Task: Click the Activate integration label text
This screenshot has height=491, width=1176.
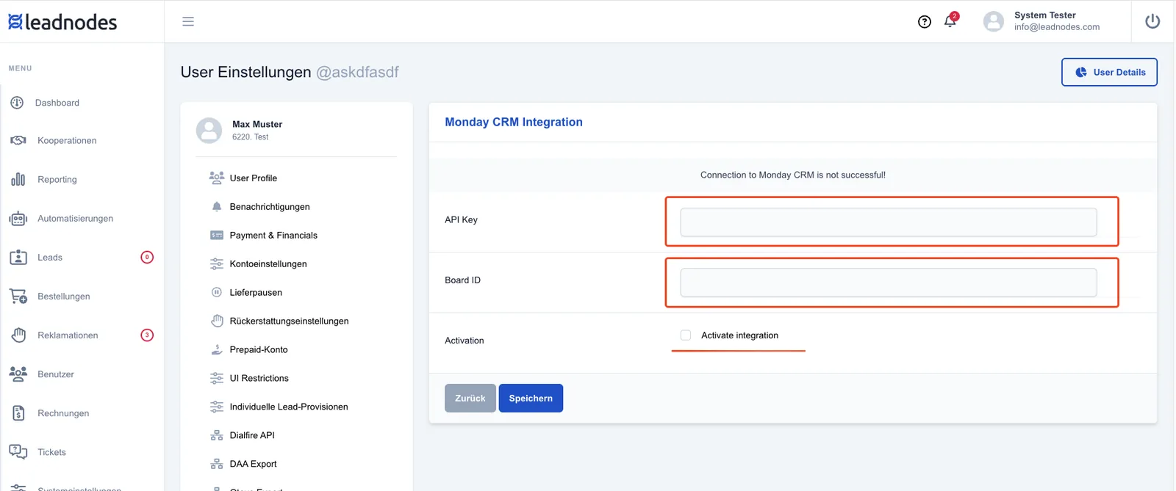Action: 739,335
